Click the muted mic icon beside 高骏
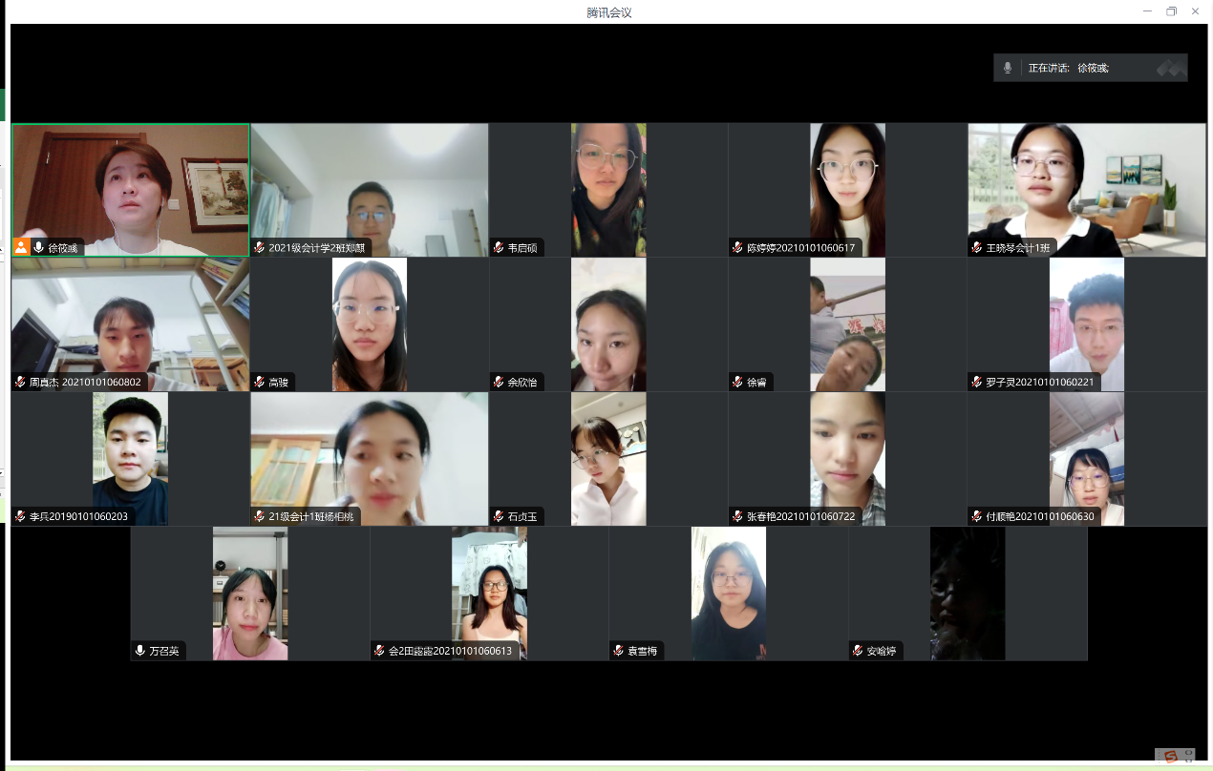 [x=260, y=383]
